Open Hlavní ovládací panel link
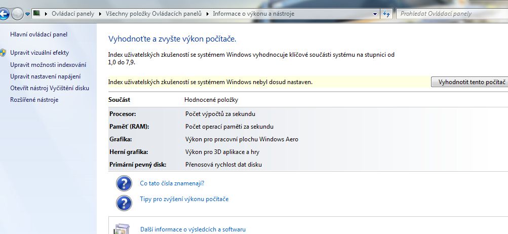508x234 pixels. [39, 34]
